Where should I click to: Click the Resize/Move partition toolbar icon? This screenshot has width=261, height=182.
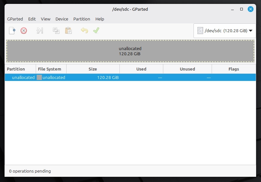click(x=40, y=31)
